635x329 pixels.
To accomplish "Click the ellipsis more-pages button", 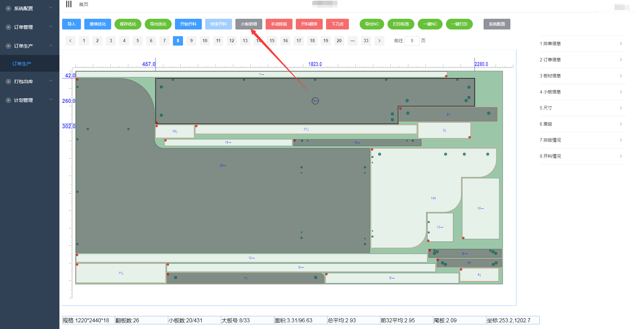I will coord(353,41).
